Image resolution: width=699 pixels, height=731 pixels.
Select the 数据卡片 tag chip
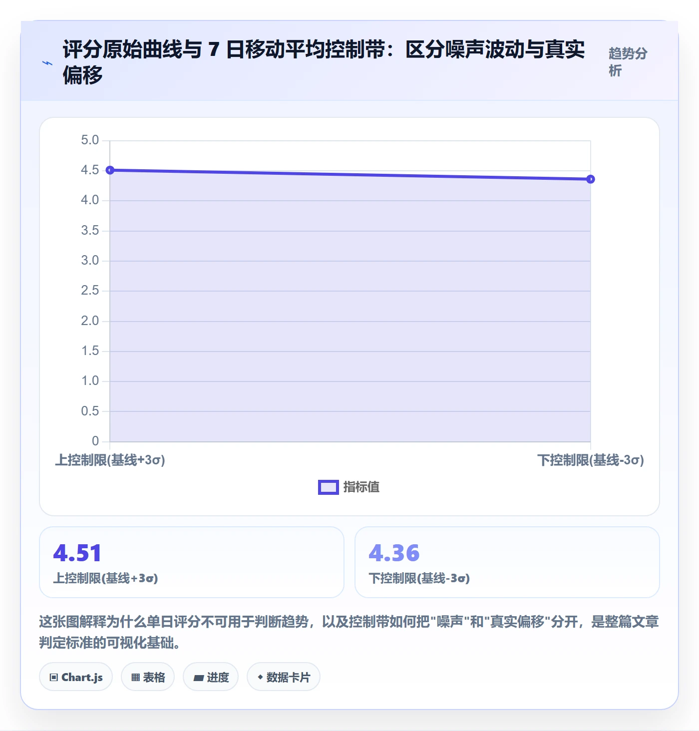tap(284, 677)
